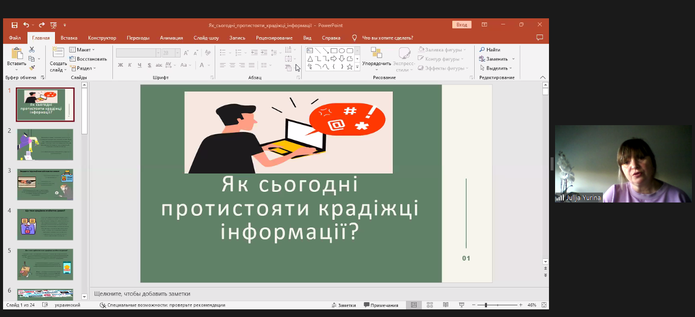Start slideshow from beginning via quick access icon
The image size is (695, 317).
[53, 24]
